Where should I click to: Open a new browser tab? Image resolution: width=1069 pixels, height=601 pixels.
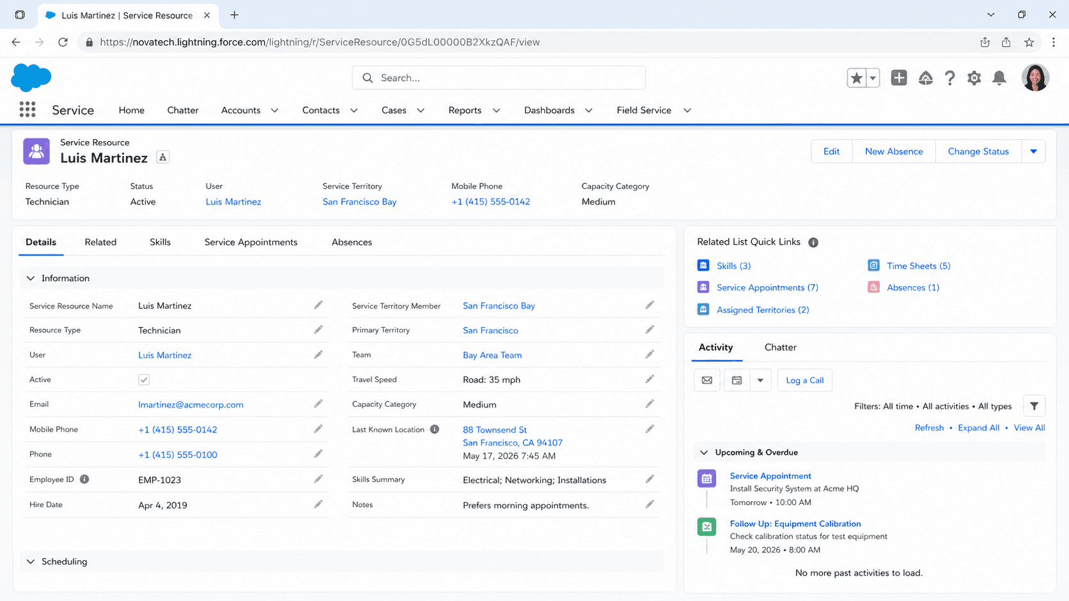pyautogui.click(x=235, y=15)
